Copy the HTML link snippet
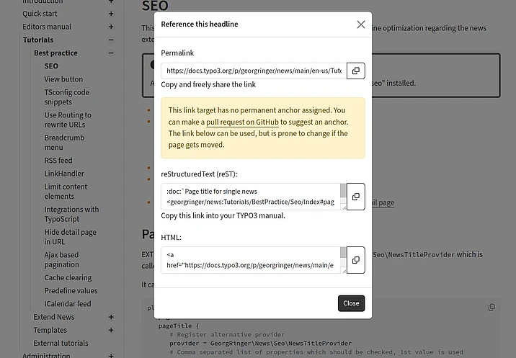This screenshot has height=358, width=516. click(x=355, y=260)
